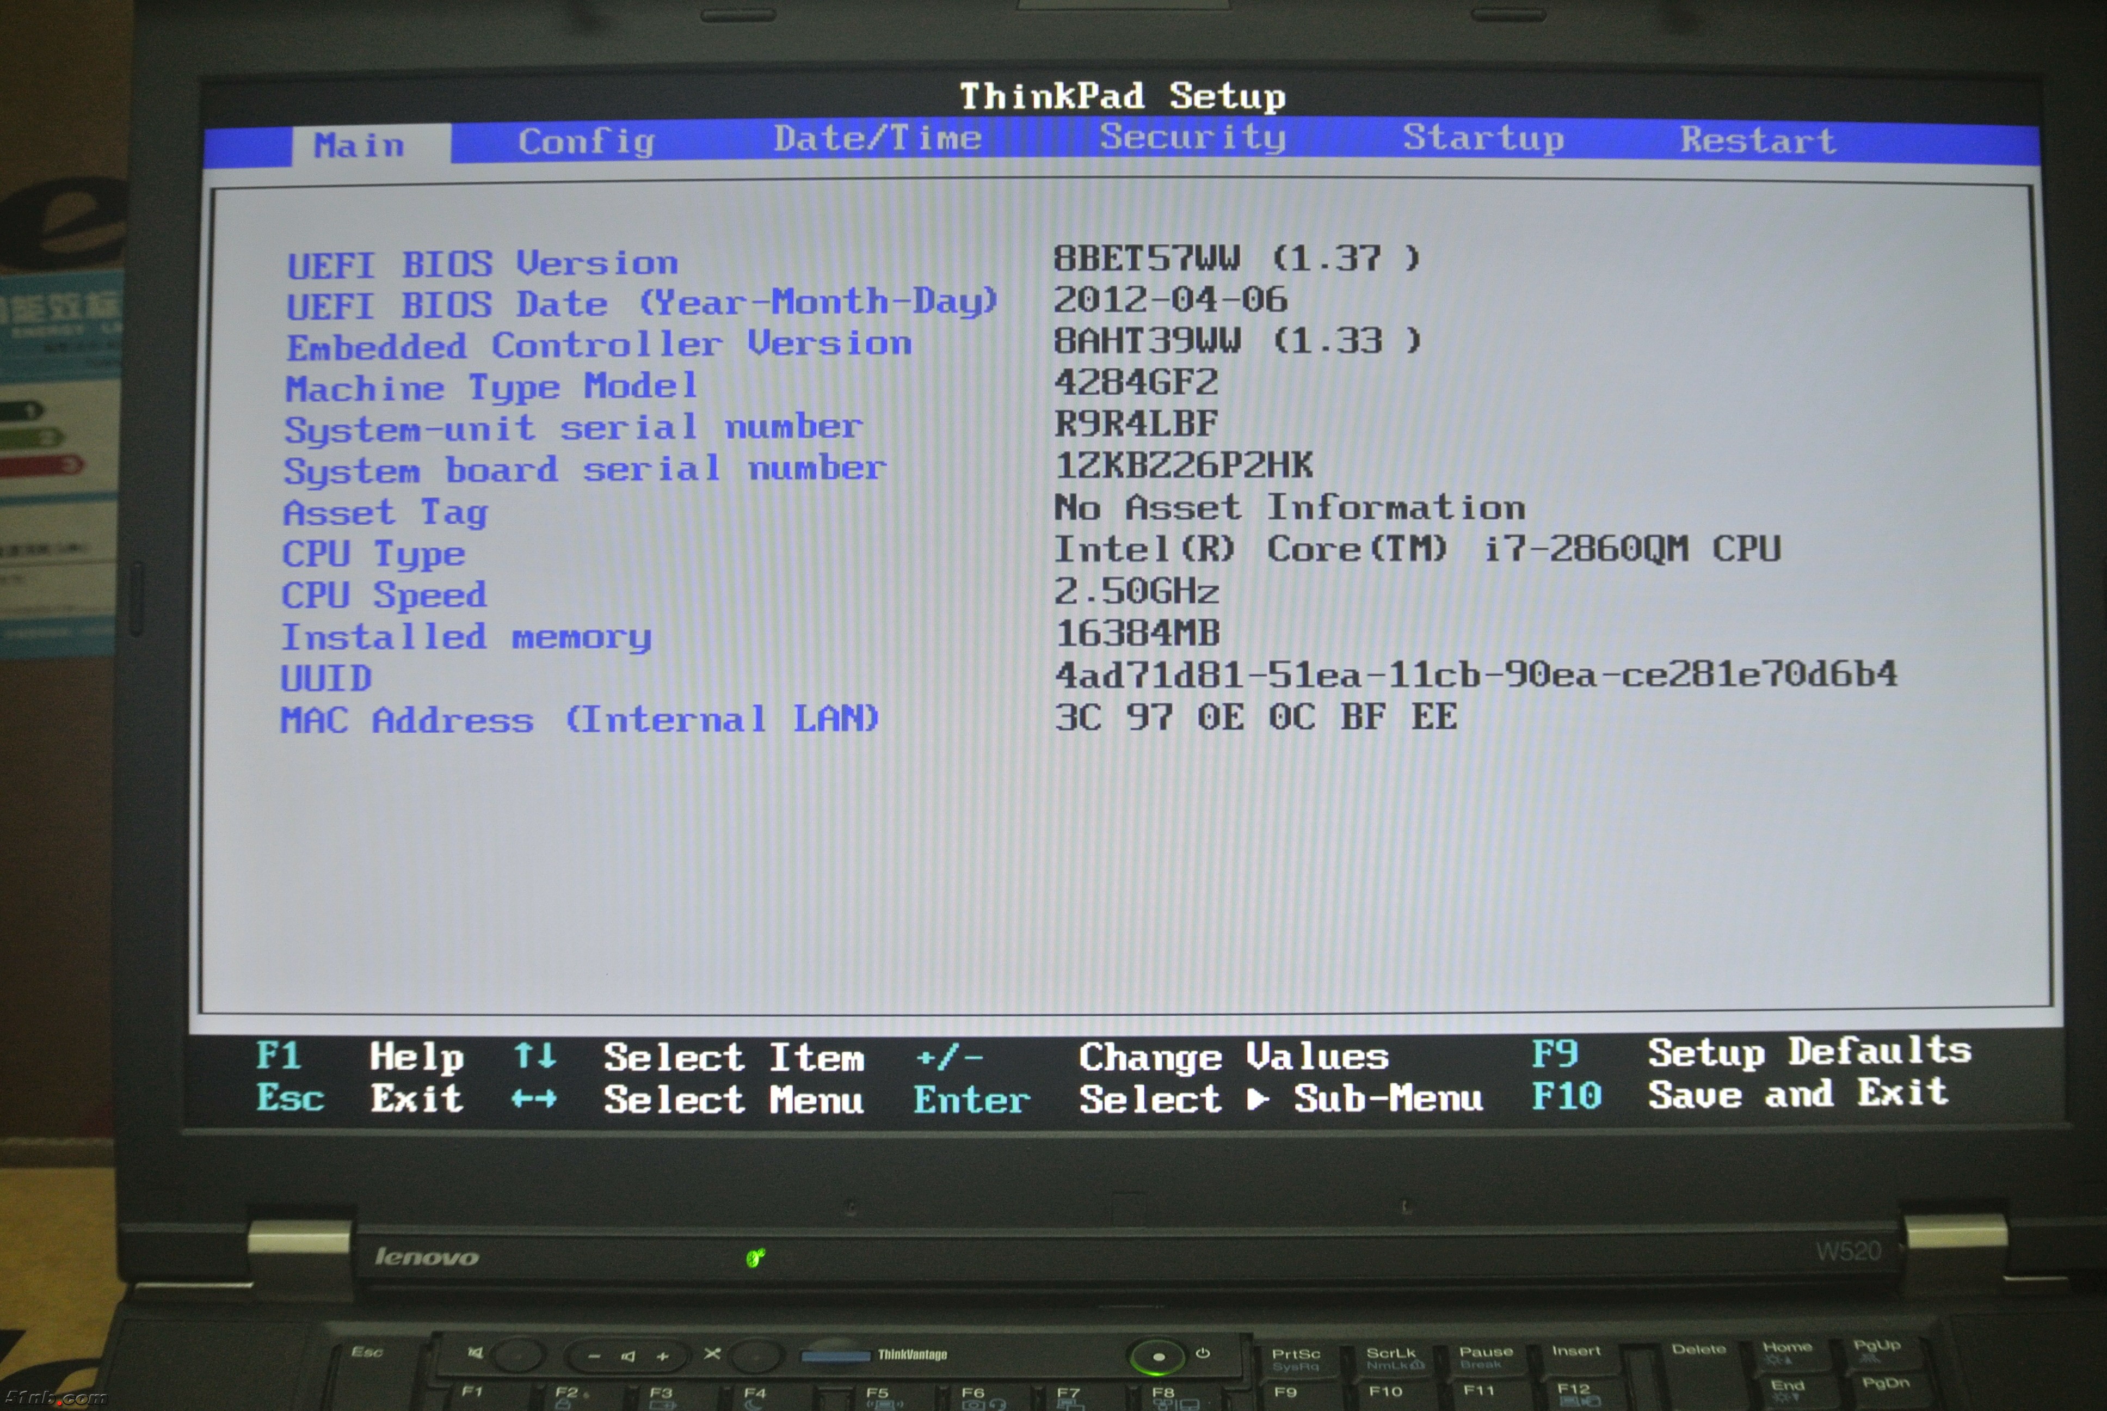Click the MAC Address value field
This screenshot has height=1411, width=2107.
pos(1255,717)
